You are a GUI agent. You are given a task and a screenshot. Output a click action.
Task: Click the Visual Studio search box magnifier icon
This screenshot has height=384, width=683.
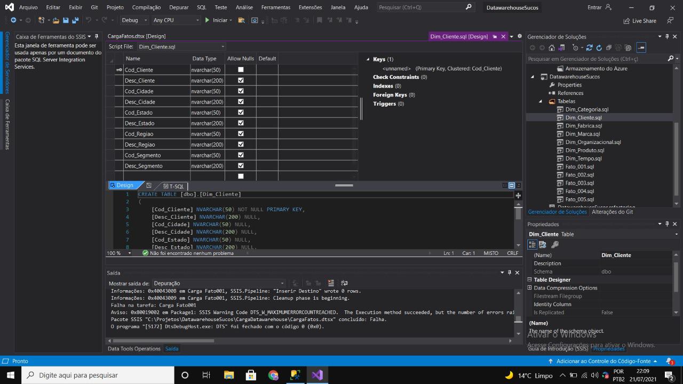(468, 7)
